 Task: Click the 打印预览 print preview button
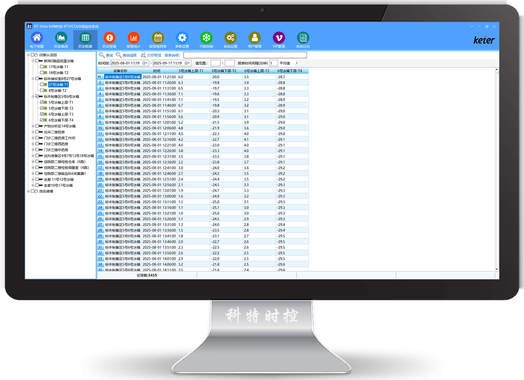coord(151,55)
